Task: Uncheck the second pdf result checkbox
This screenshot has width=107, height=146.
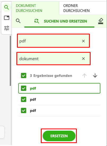Action: pyautogui.click(x=24, y=99)
